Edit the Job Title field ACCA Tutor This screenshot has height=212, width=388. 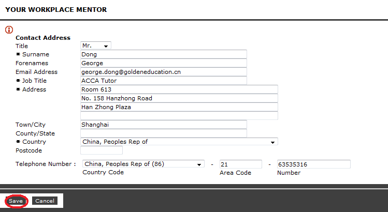(x=164, y=81)
